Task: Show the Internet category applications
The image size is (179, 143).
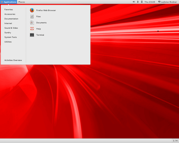Action: [x=8, y=23]
